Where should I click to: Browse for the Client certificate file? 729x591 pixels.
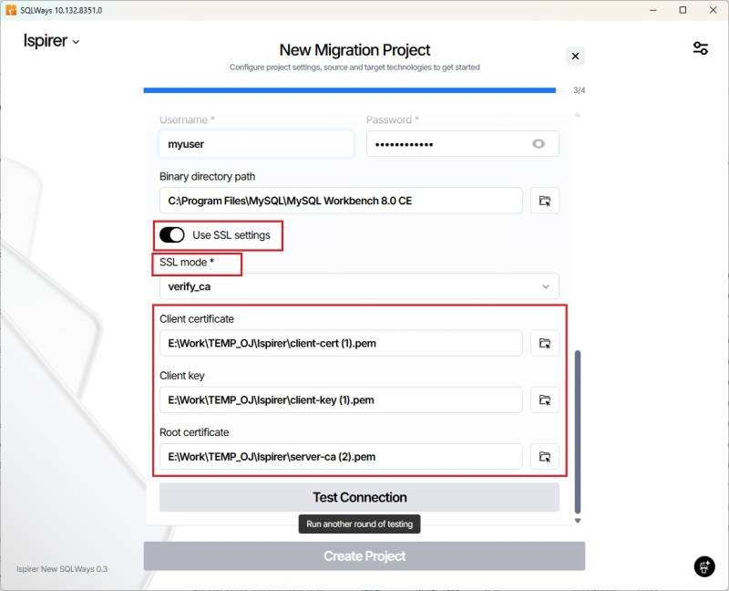tap(544, 343)
